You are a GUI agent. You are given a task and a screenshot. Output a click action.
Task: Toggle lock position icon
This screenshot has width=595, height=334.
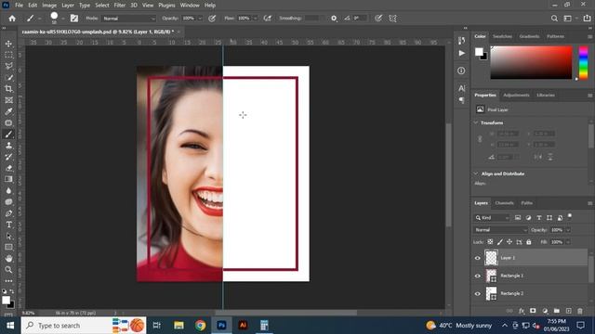point(509,242)
